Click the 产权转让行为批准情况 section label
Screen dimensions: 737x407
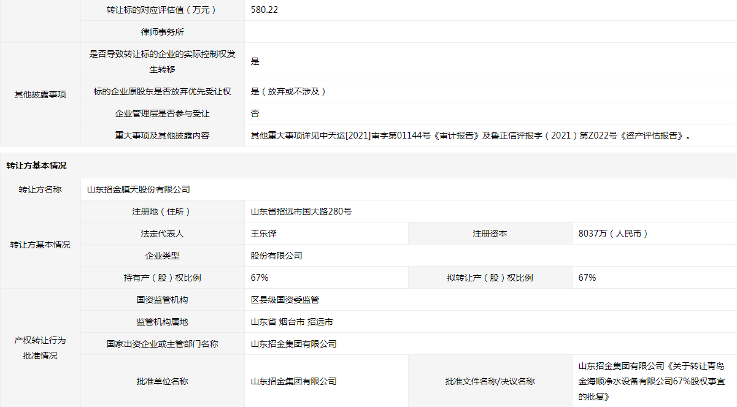[x=40, y=348]
